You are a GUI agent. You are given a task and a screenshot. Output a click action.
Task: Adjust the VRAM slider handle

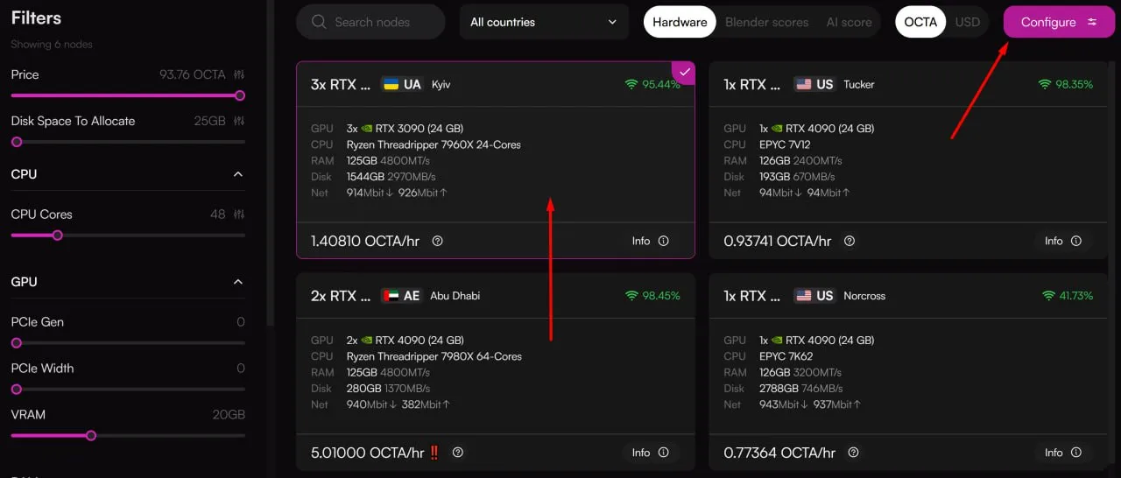click(x=91, y=435)
